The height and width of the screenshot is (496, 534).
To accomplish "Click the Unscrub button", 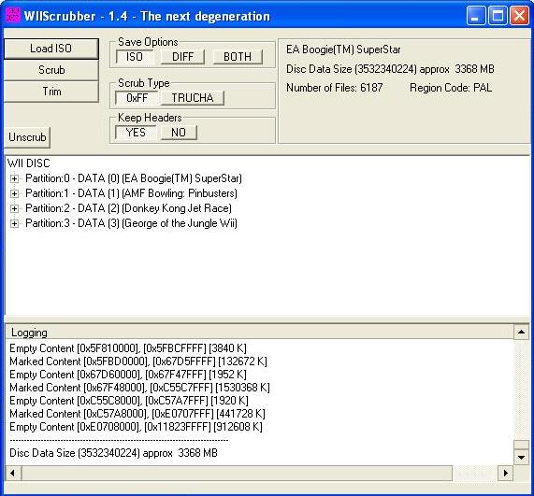I will coord(27,137).
